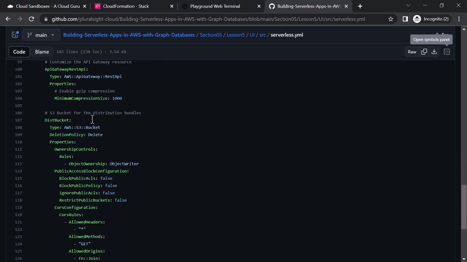
Task: Reload the page
Action: coord(31,19)
